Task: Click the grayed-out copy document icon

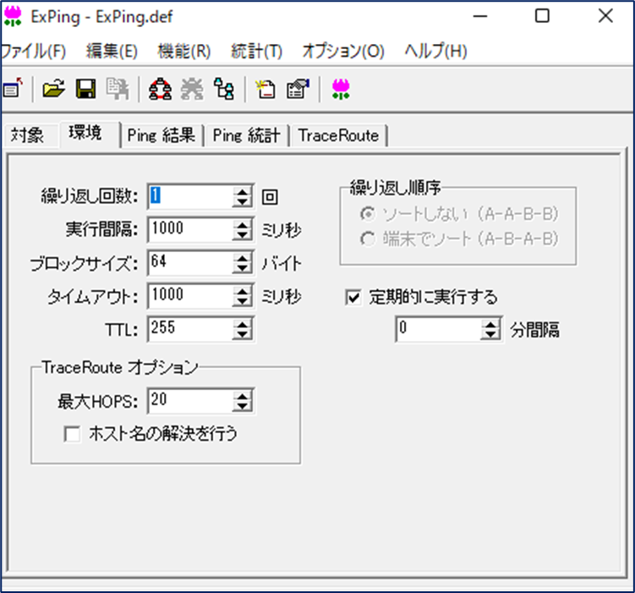Action: pyautogui.click(x=118, y=88)
